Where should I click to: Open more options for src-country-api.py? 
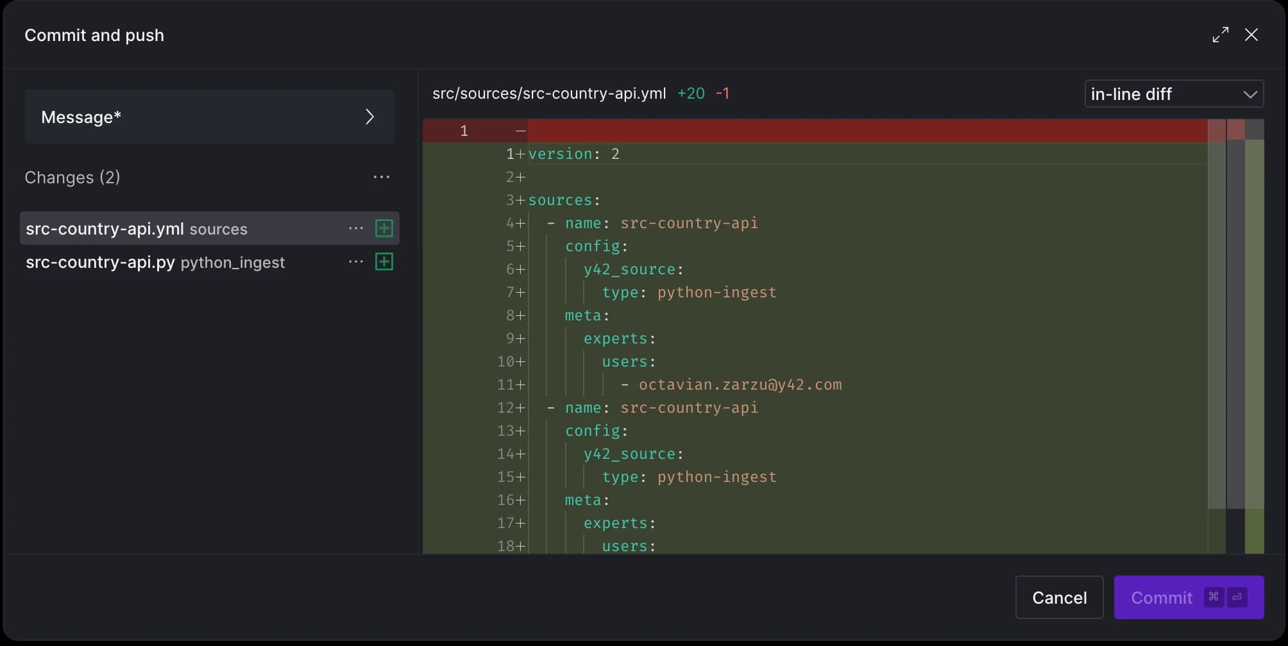tap(356, 261)
